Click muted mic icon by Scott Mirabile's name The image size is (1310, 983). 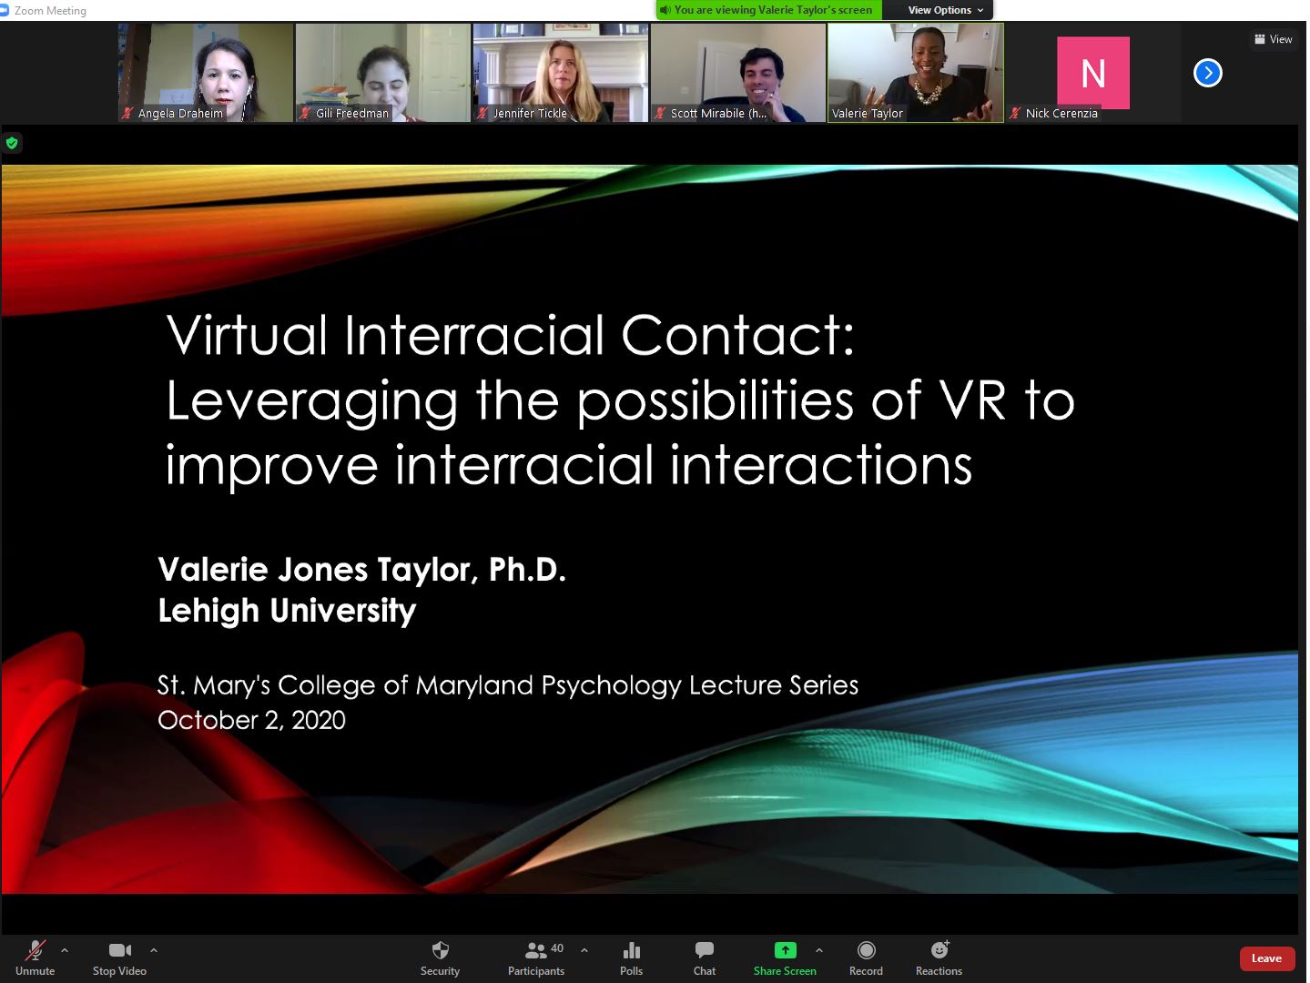pos(661,114)
